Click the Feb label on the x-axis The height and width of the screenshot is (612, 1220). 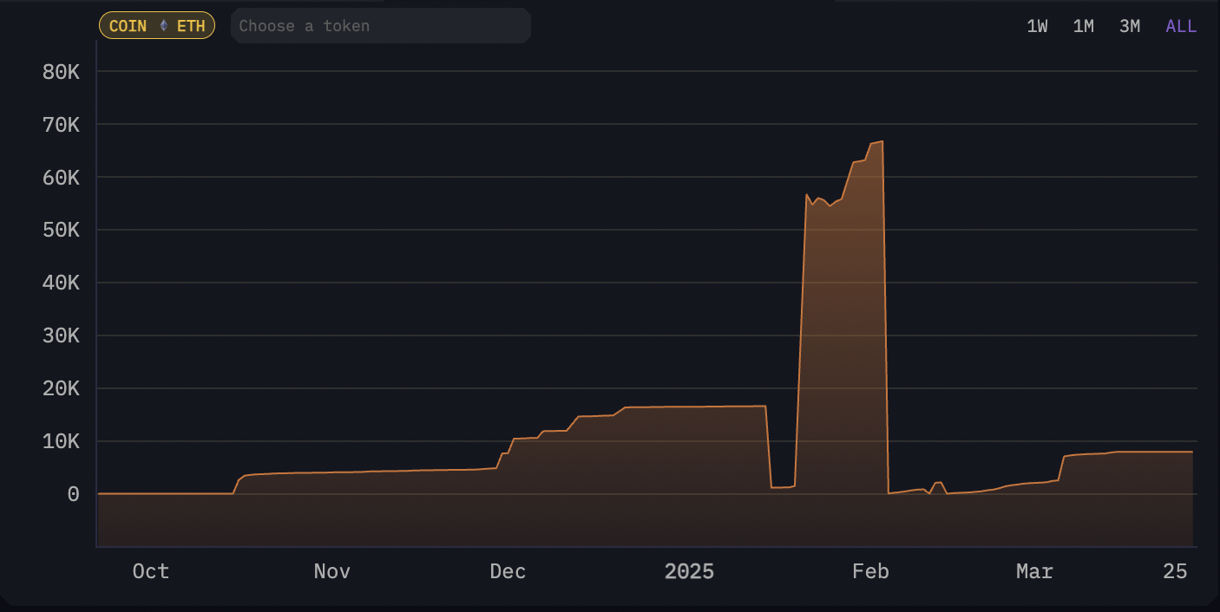[870, 571]
